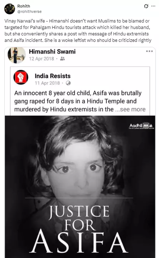Screen dimensions: 159x258
Task: Click the 11 Apr 2018 timestamp
Action: click(x=47, y=83)
